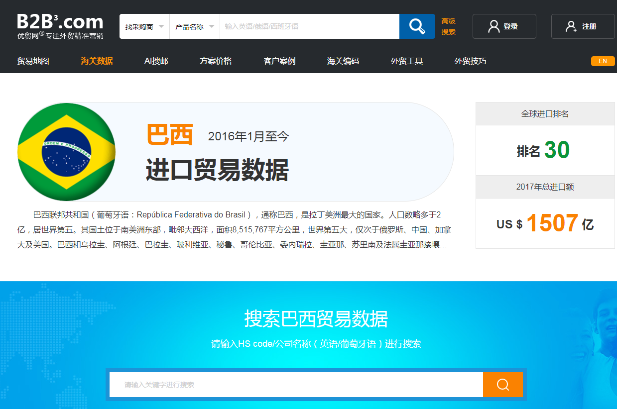The height and width of the screenshot is (409, 617).
Task: Click the 2017年总进口额 card header
Action: tap(545, 187)
